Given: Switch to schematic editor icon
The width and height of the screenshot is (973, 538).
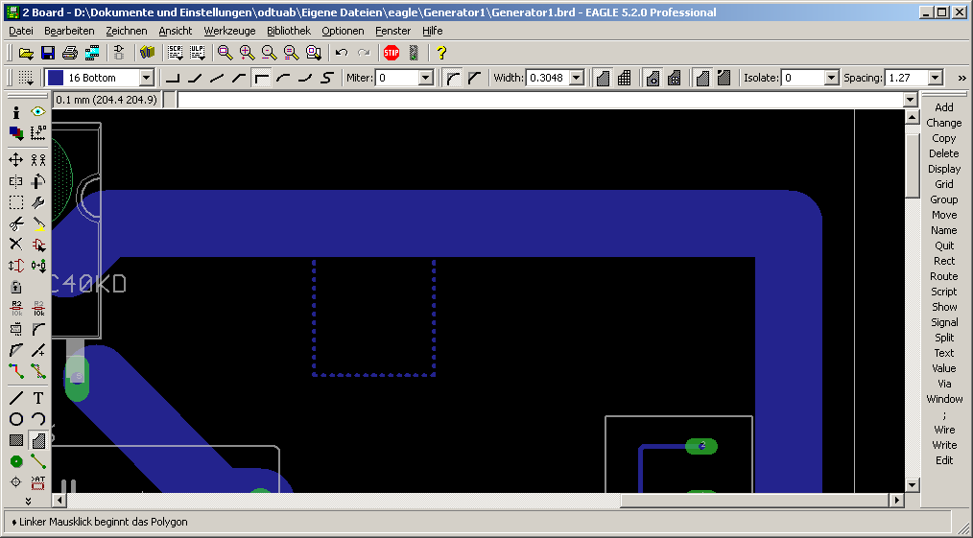Looking at the screenshot, I should (x=120, y=53).
